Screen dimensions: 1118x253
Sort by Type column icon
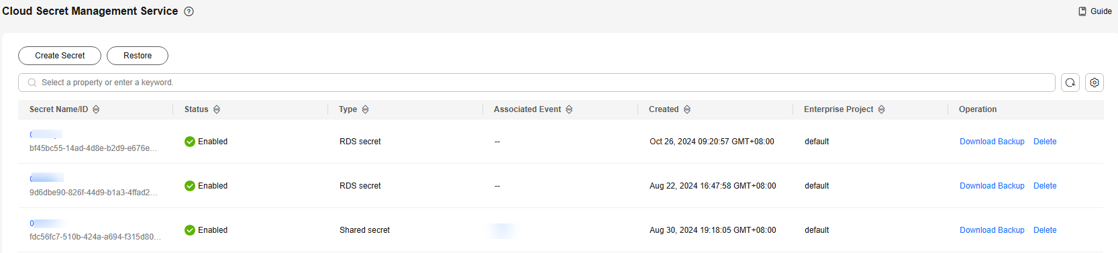tap(365, 109)
